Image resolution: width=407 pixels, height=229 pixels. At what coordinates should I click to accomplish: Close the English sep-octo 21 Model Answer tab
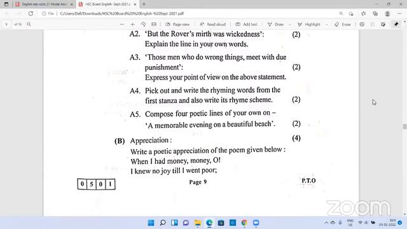tap(72, 4)
